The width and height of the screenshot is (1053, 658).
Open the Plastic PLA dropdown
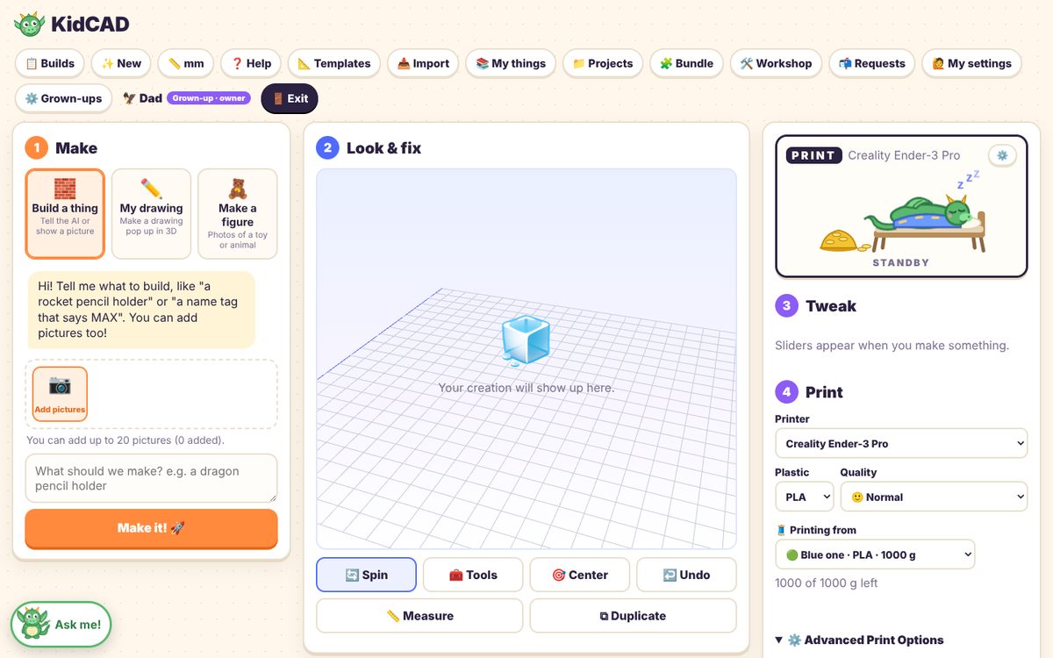pyautogui.click(x=804, y=497)
